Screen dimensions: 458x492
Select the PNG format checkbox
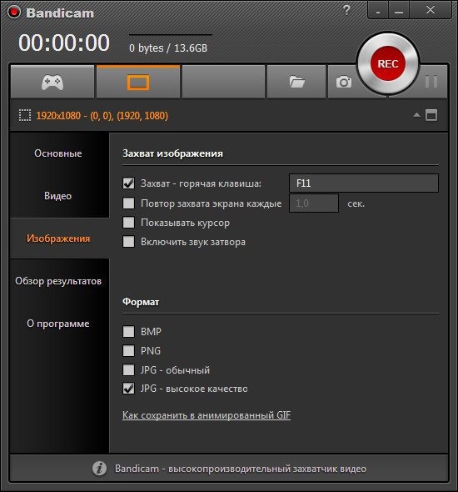(x=128, y=350)
